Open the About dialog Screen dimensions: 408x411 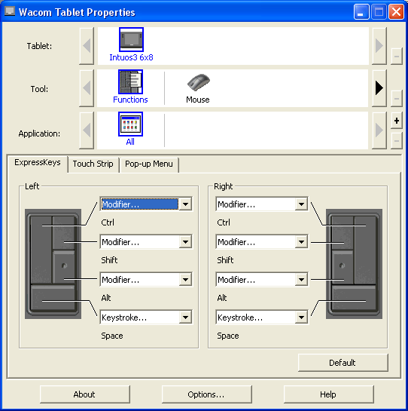[x=85, y=394]
